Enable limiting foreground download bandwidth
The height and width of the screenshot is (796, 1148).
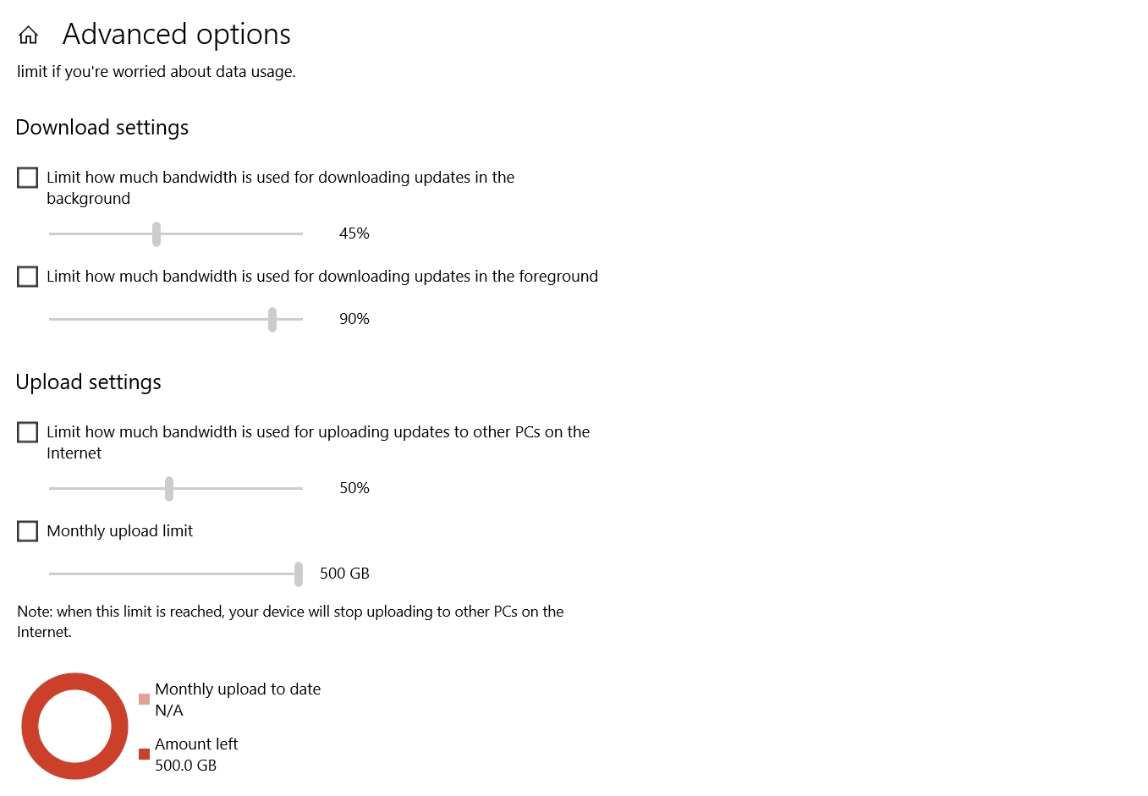27,277
